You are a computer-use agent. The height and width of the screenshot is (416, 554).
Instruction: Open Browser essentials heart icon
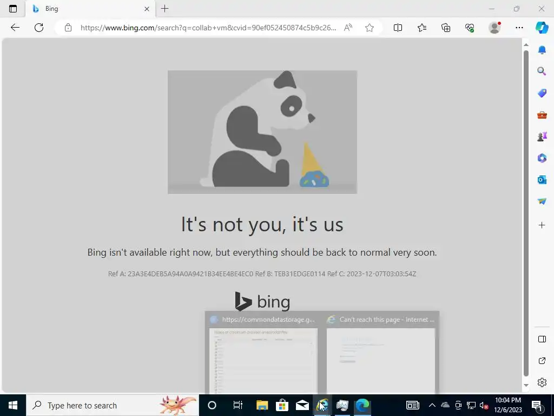pos(470,28)
